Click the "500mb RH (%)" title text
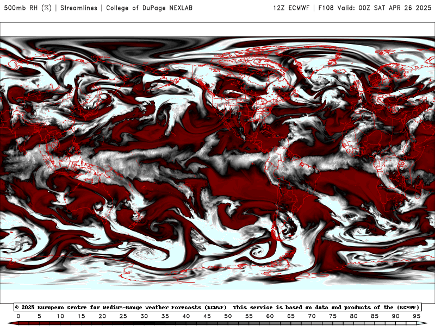 click(x=28, y=8)
